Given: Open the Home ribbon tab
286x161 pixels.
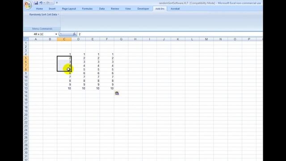Looking at the screenshot, I should (39, 9).
